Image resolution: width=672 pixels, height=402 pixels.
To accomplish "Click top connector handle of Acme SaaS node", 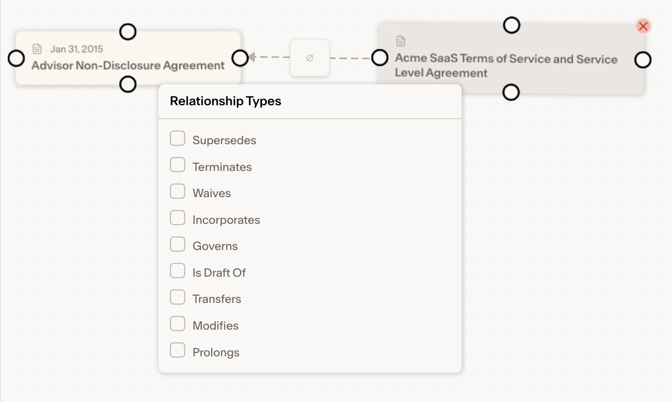I will pos(512,25).
